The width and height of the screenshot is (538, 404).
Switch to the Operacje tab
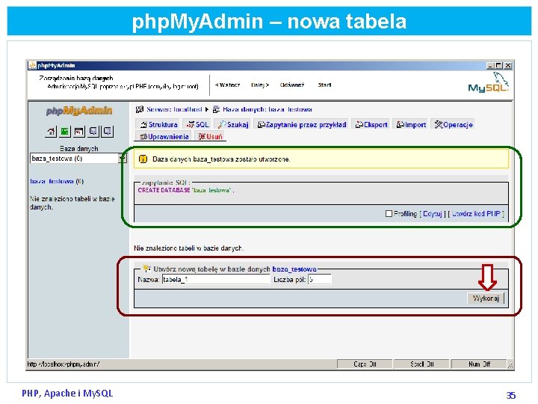pos(454,124)
